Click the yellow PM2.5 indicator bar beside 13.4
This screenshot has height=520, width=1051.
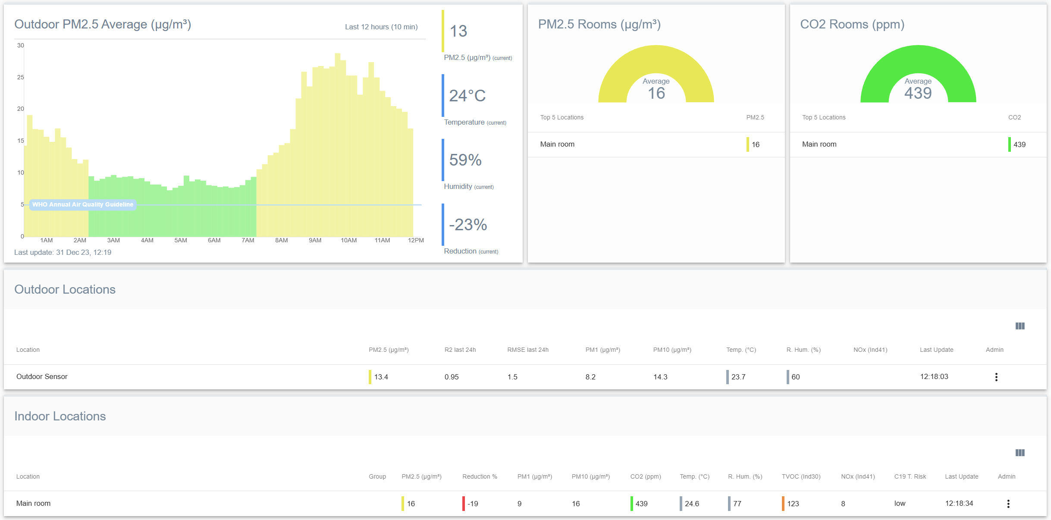[370, 376]
